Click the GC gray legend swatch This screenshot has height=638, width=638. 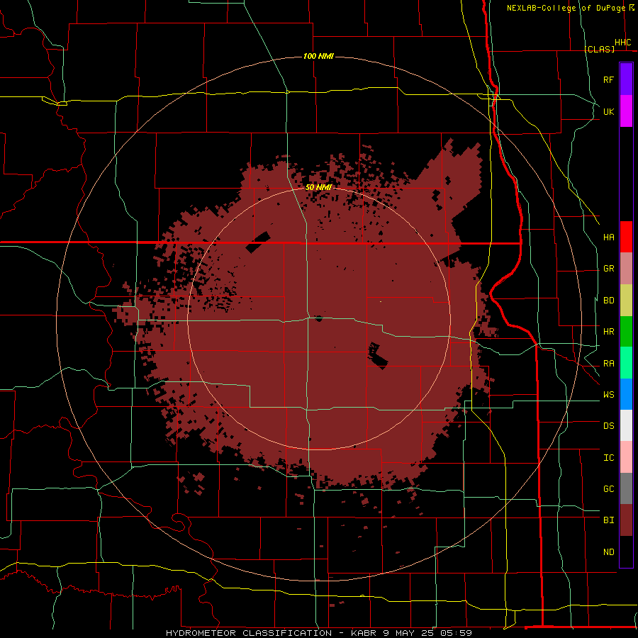click(x=626, y=488)
